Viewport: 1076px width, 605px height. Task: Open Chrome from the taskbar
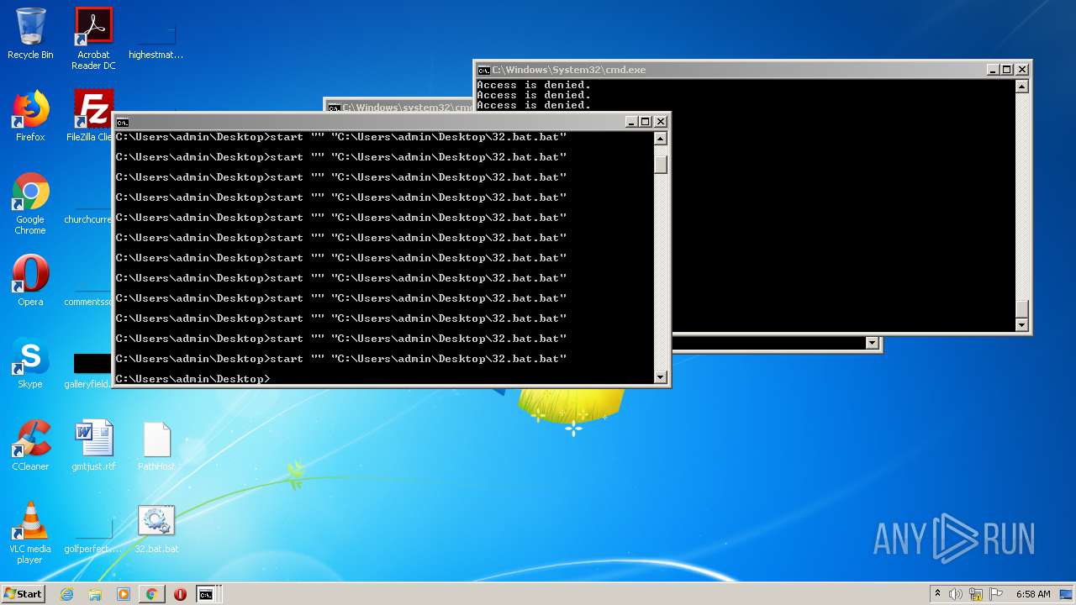[x=152, y=594]
